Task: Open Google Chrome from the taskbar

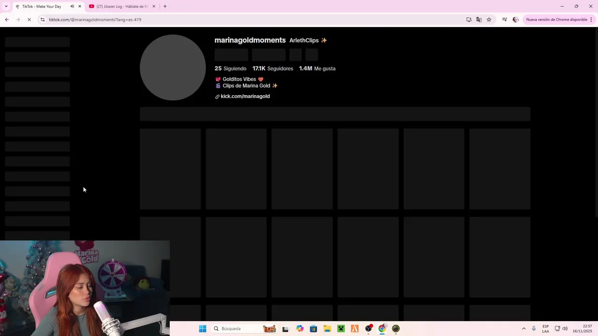Action: click(x=382, y=329)
